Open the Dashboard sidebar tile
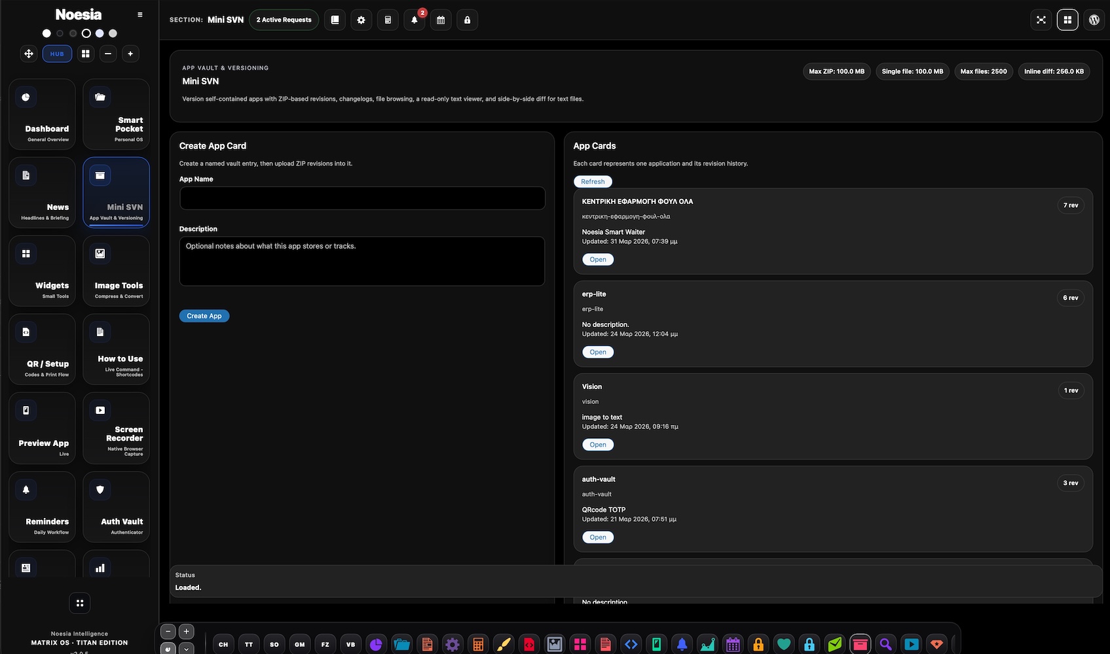This screenshot has width=1110, height=654. coord(42,114)
